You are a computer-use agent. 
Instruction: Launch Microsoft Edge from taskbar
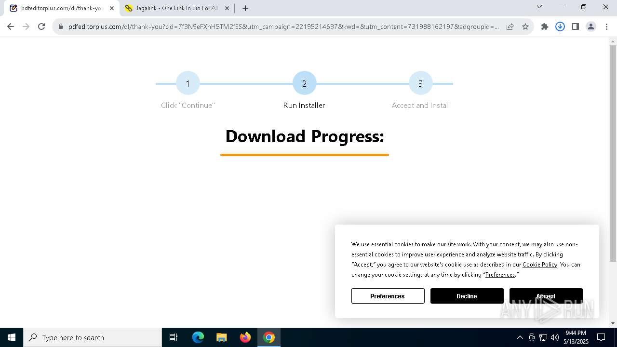pyautogui.click(x=198, y=337)
